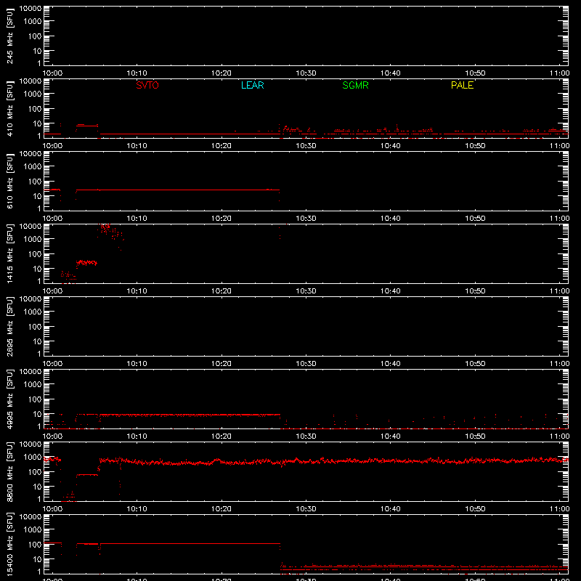The height and width of the screenshot is (581, 581).
Task: Click the 10 tick label of 1415 MHz panel
Action: click(x=37, y=269)
